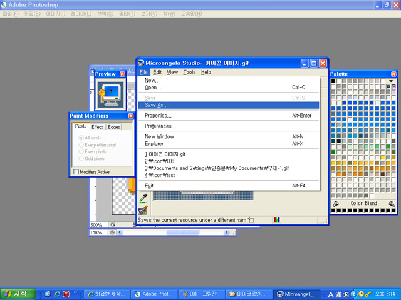401x300 pixels.
Task: Click the red quick launch icon
Action: tap(66, 294)
